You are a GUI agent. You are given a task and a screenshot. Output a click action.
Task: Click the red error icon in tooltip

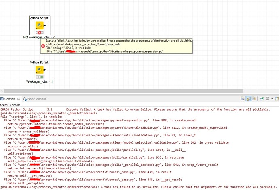pyautogui.click(x=43, y=46)
